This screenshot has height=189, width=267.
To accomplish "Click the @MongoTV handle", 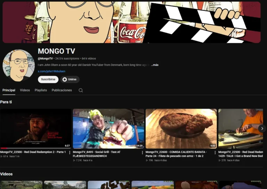I will (x=45, y=58).
